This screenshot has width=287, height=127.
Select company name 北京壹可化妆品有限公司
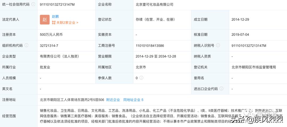(x=154, y=5)
